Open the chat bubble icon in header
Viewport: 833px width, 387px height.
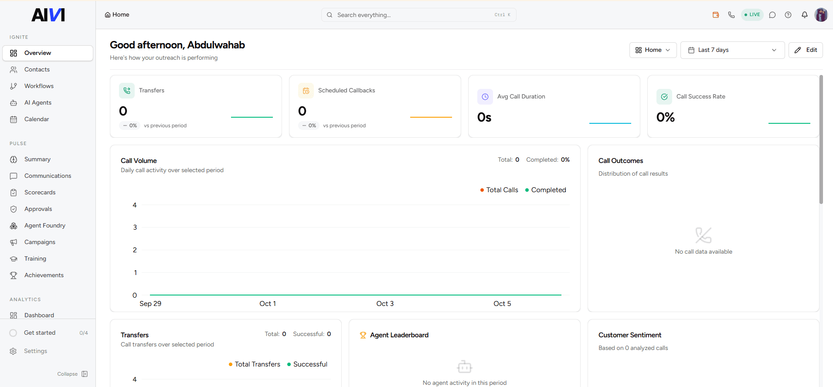[772, 15]
